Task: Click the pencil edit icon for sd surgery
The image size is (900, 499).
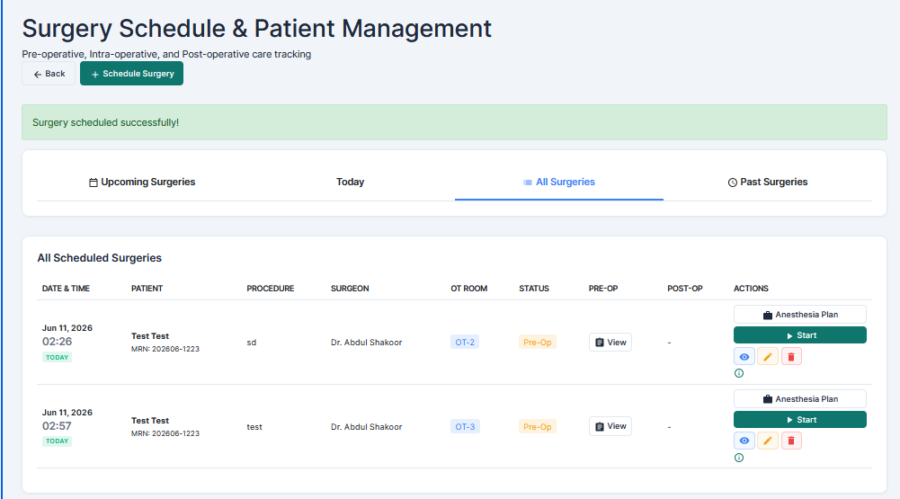Action: point(768,357)
